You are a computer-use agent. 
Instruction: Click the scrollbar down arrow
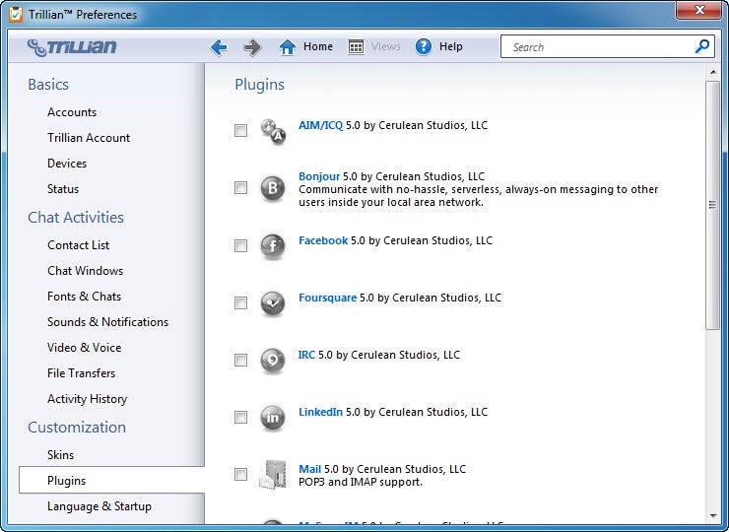(x=712, y=516)
